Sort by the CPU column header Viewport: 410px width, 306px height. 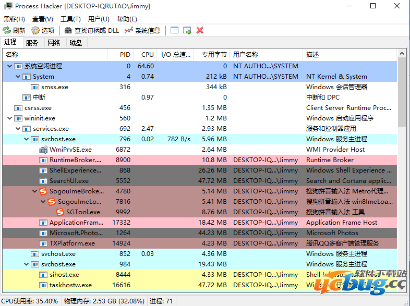[x=147, y=54]
